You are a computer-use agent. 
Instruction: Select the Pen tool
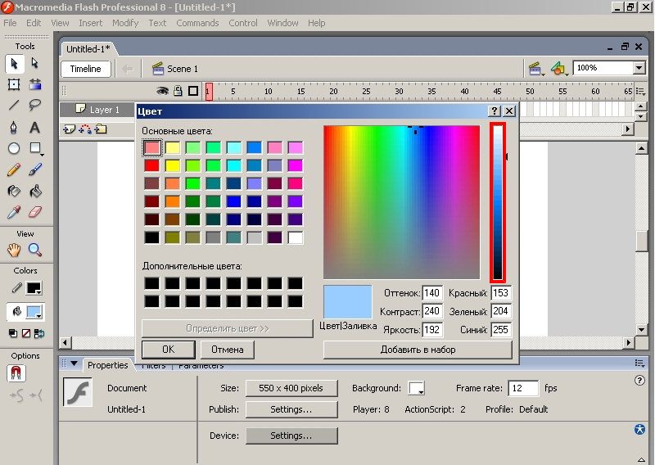point(14,127)
